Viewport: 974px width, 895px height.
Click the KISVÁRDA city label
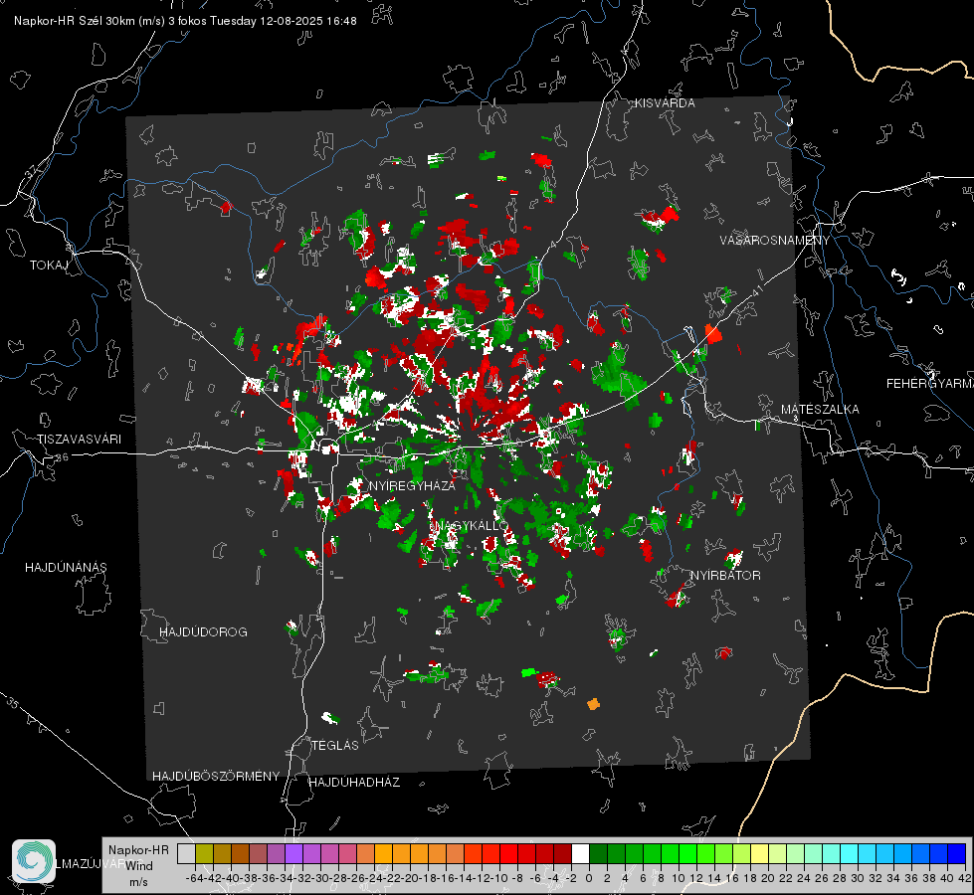[665, 103]
